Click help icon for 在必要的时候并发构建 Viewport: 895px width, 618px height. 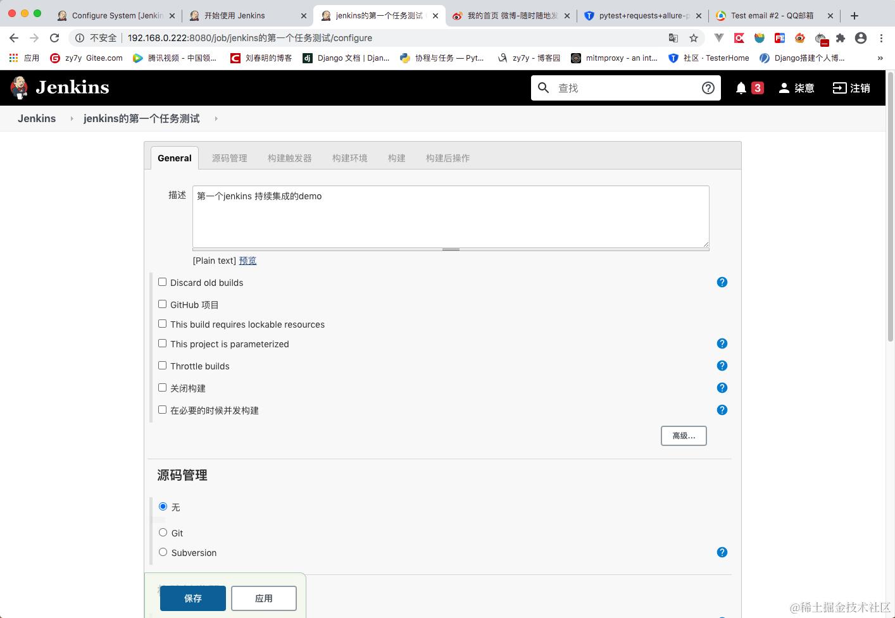pyautogui.click(x=722, y=410)
